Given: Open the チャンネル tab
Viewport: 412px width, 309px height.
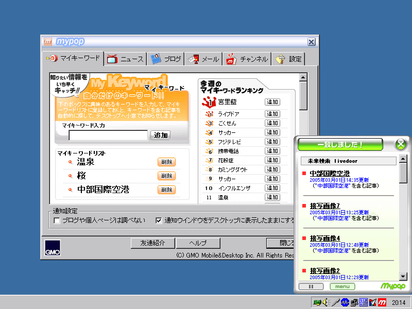Looking at the screenshot, I should point(247,59).
